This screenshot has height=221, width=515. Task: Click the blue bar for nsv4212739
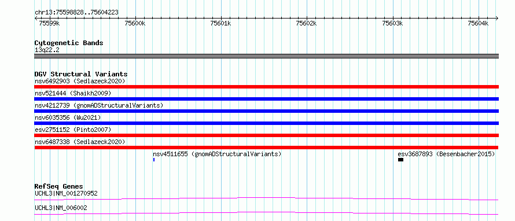[x=266, y=111]
